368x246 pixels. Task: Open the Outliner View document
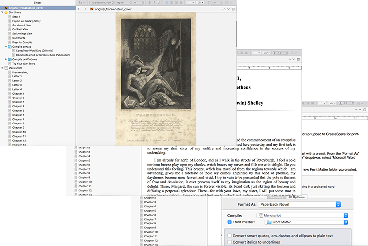pyautogui.click(x=20, y=29)
